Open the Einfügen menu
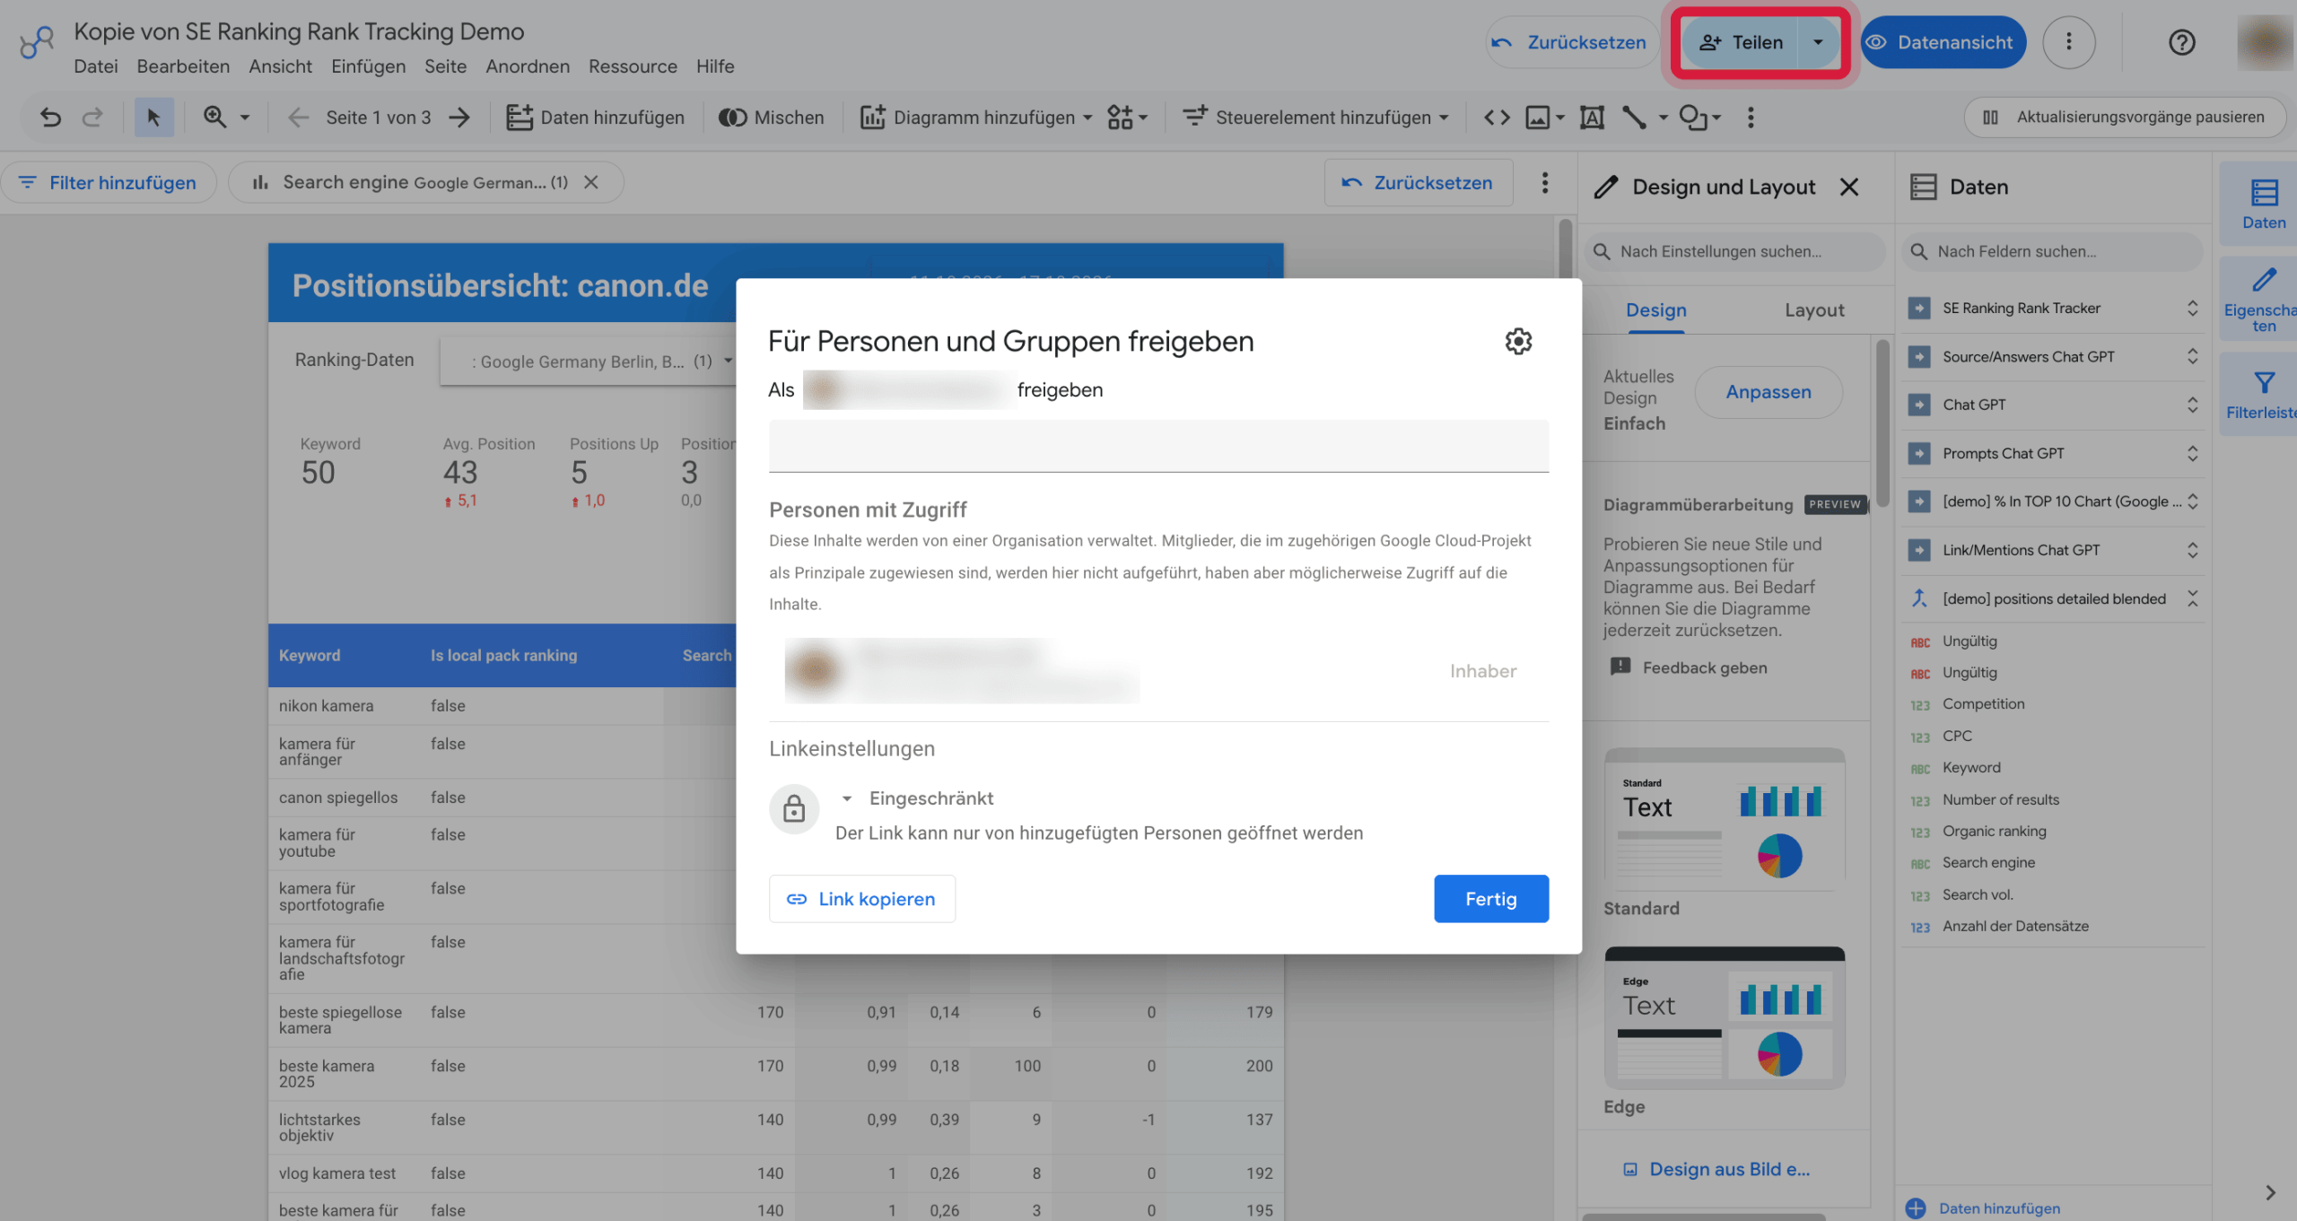This screenshot has width=2297, height=1221. (x=368, y=66)
